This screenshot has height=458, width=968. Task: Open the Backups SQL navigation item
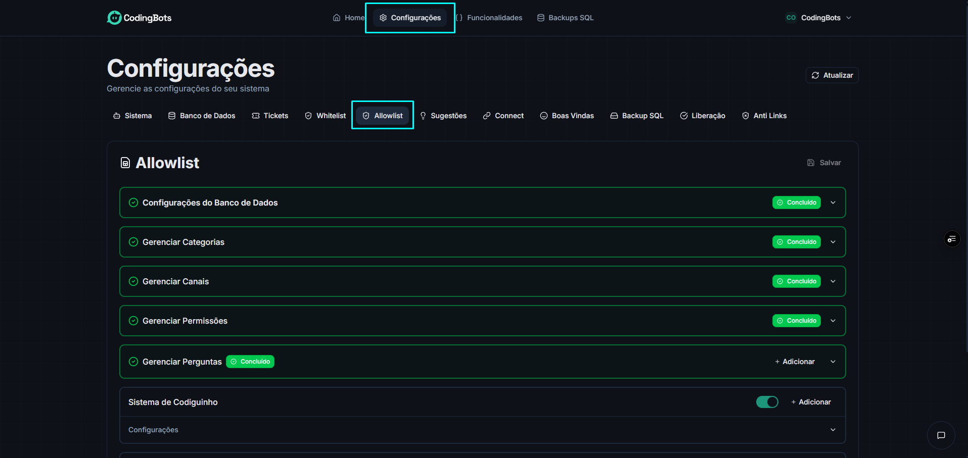[565, 18]
